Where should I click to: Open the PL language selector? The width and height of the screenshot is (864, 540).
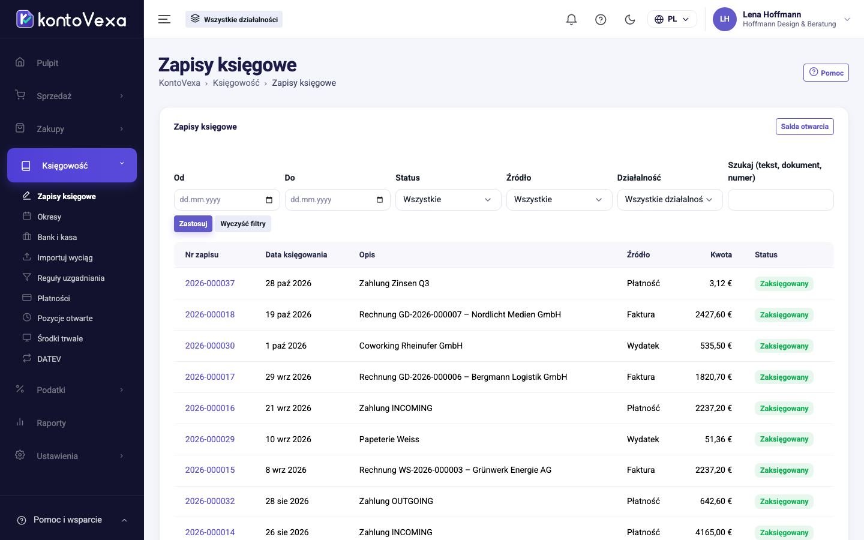click(x=672, y=19)
